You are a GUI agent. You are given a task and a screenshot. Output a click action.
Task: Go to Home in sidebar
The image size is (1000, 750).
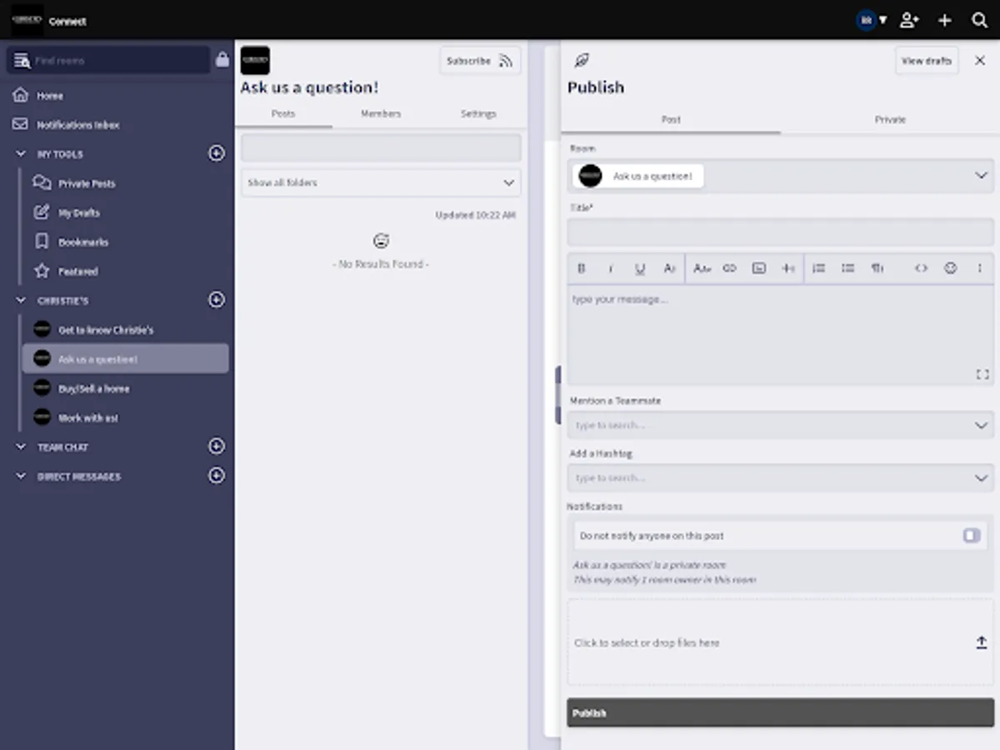(50, 96)
